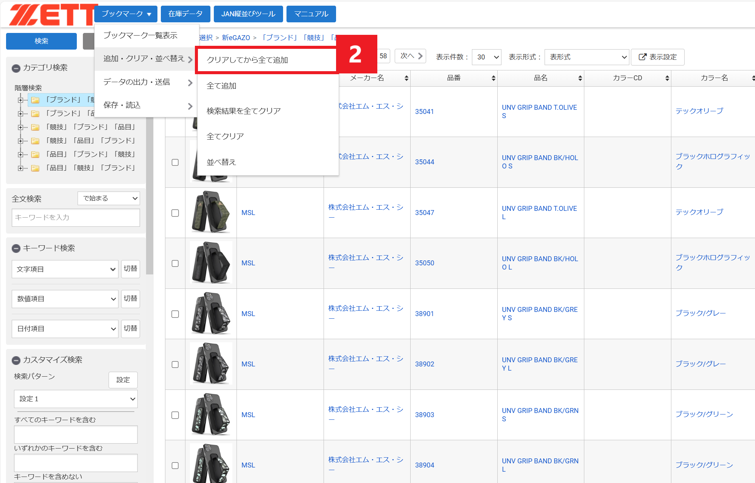Open the マニュアル button
This screenshot has width=755, height=483.
311,14
